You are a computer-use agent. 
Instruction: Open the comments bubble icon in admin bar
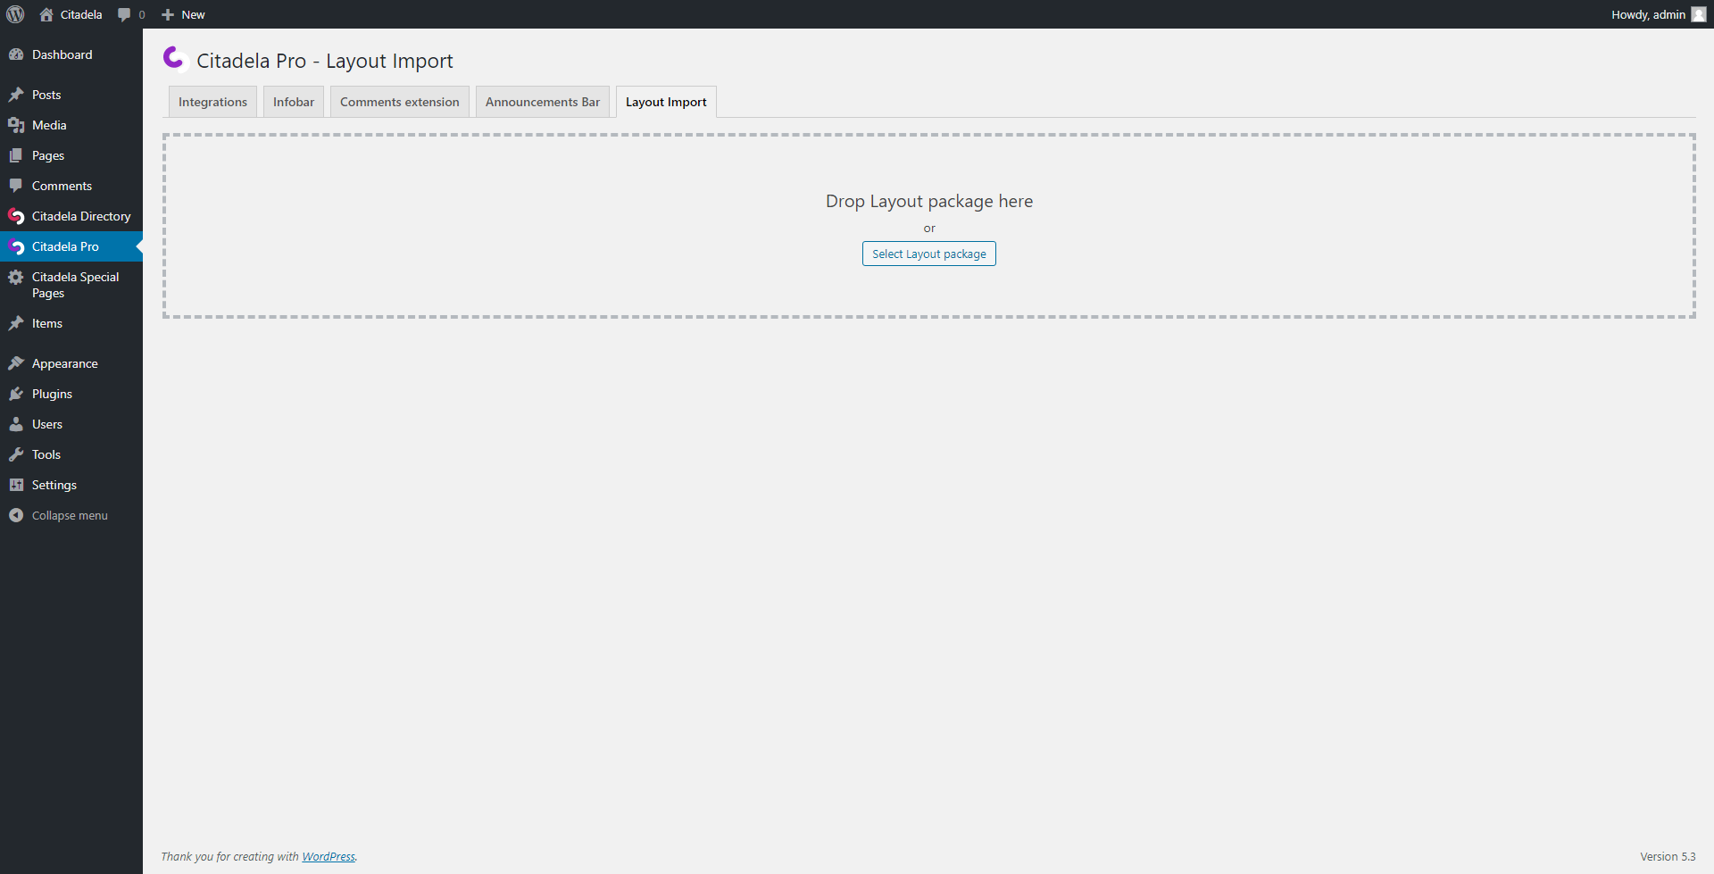[x=124, y=14]
